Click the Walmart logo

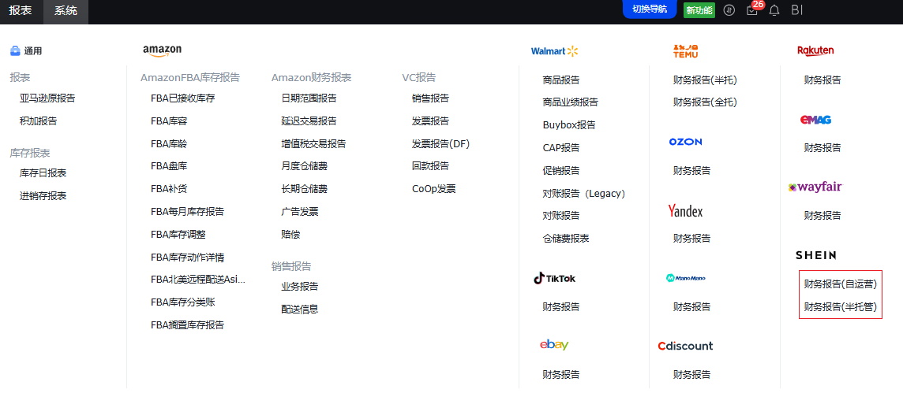click(555, 51)
